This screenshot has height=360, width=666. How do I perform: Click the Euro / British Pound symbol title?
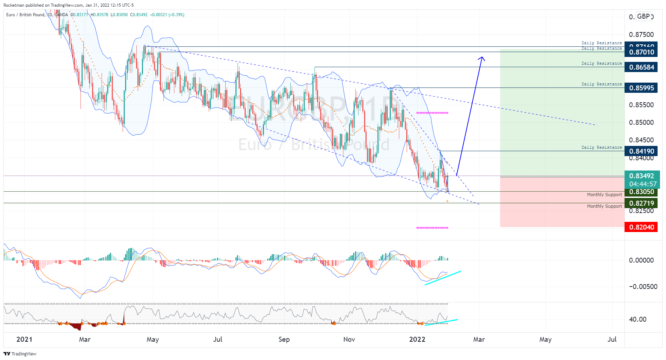pos(25,15)
